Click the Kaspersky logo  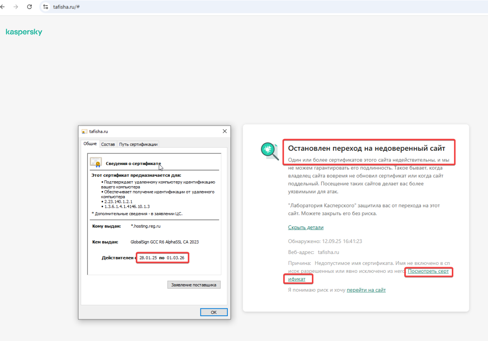(24, 32)
